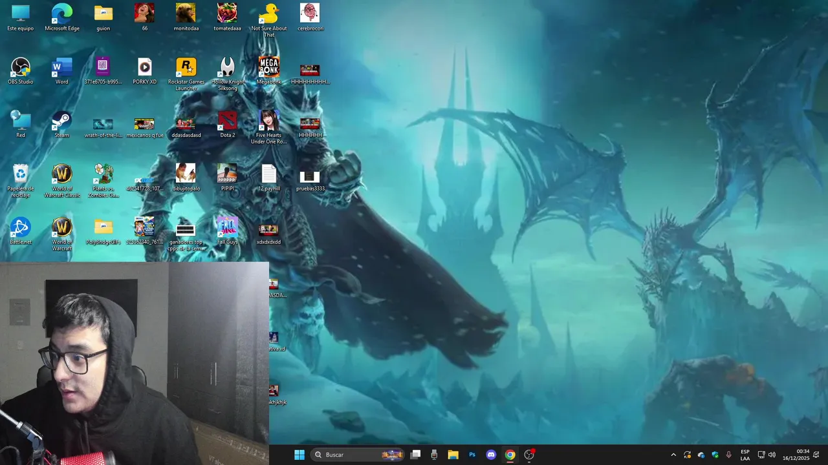
Task: Open the Papelera de reciclaje
Action: click(21, 181)
